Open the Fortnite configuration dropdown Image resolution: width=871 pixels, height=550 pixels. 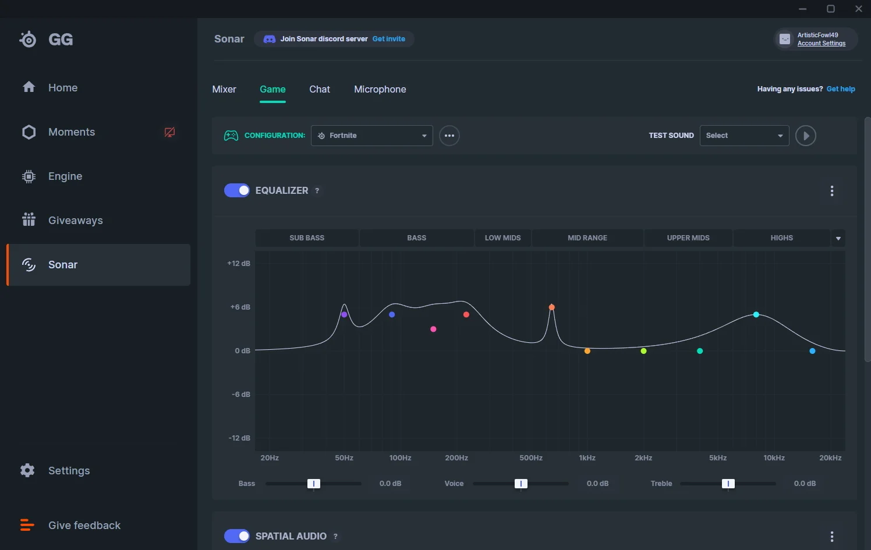point(372,136)
